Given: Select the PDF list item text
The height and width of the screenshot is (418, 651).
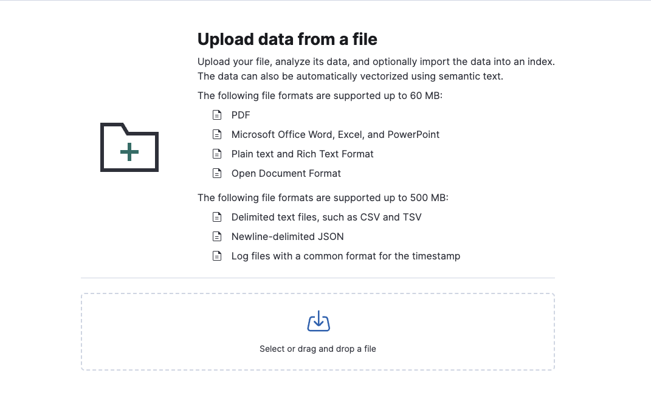Looking at the screenshot, I should [239, 115].
